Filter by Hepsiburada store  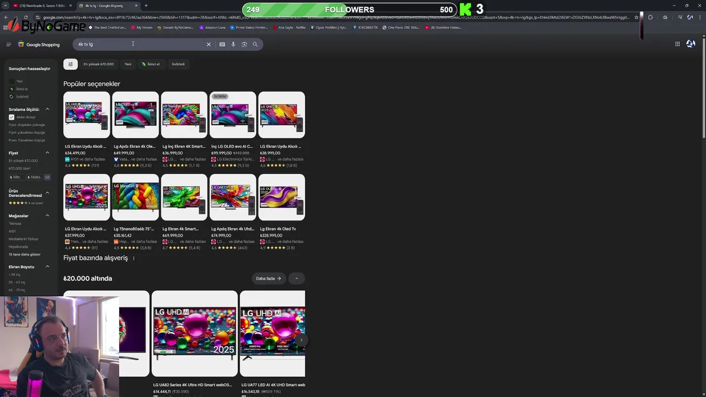click(18, 246)
